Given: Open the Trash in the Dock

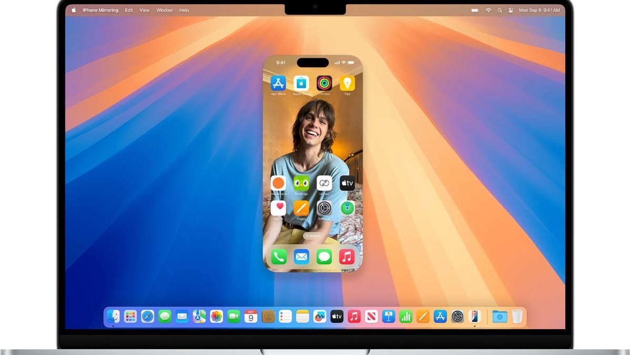Looking at the screenshot, I should (517, 316).
